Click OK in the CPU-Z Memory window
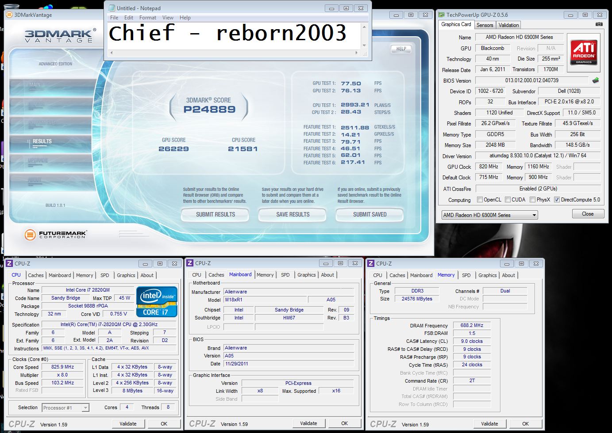This screenshot has height=433, width=612. [x=525, y=424]
